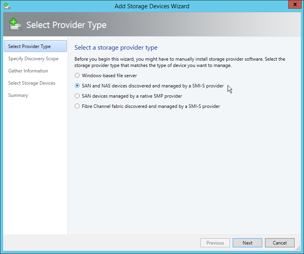Click the 'Select Provider Type' banner title text

tap(66, 25)
